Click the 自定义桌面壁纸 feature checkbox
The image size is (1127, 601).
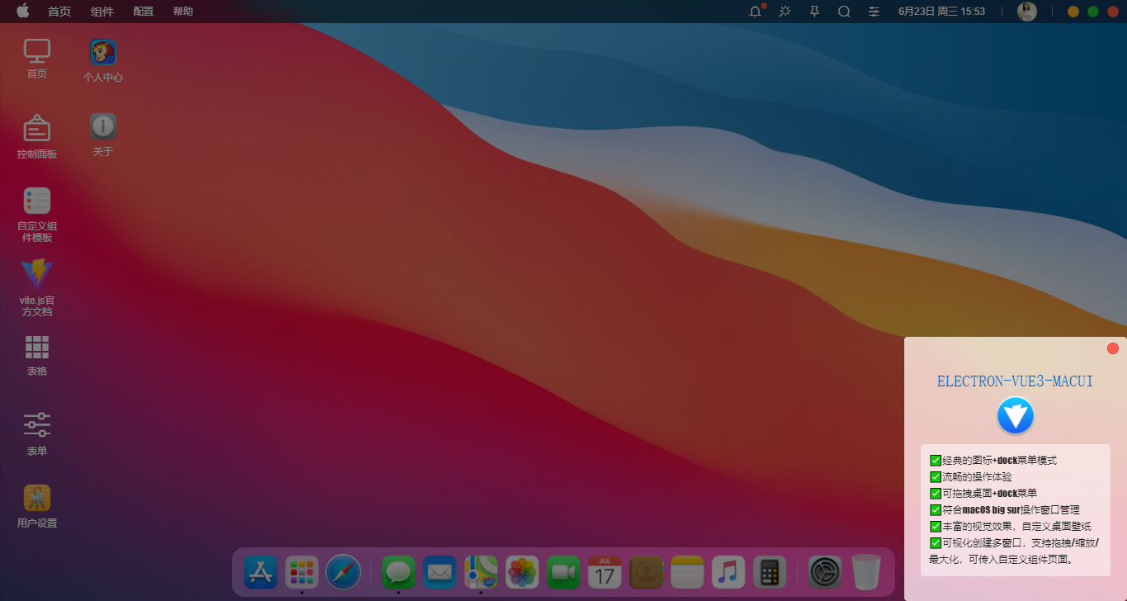tap(936, 526)
